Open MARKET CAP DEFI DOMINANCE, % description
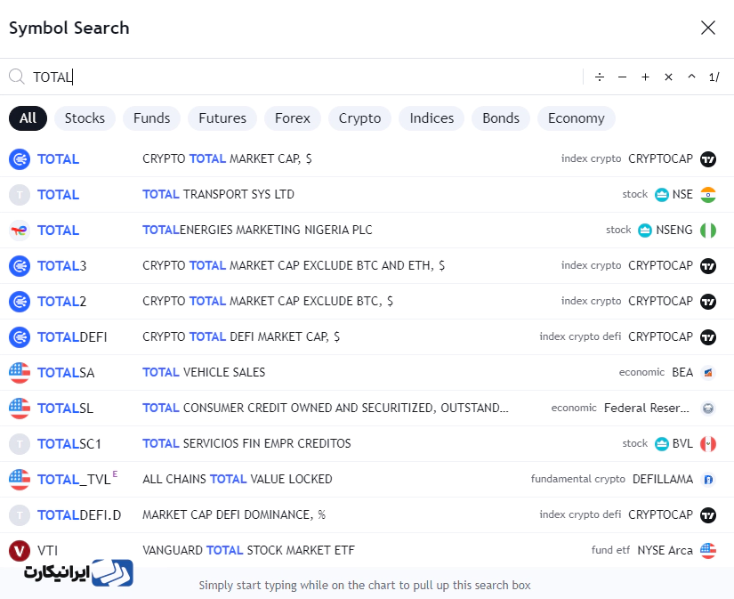This screenshot has height=599, width=734. pos(234,514)
